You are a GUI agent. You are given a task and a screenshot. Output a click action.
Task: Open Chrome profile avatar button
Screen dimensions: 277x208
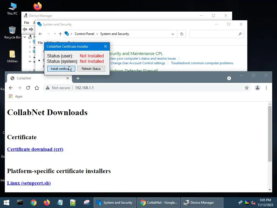click(x=258, y=88)
